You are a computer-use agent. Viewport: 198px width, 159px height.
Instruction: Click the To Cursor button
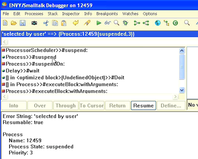point(91,105)
